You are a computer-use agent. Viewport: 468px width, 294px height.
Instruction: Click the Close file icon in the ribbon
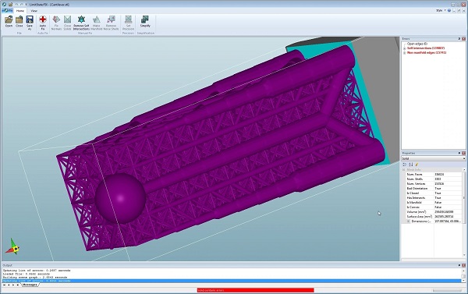(19, 22)
